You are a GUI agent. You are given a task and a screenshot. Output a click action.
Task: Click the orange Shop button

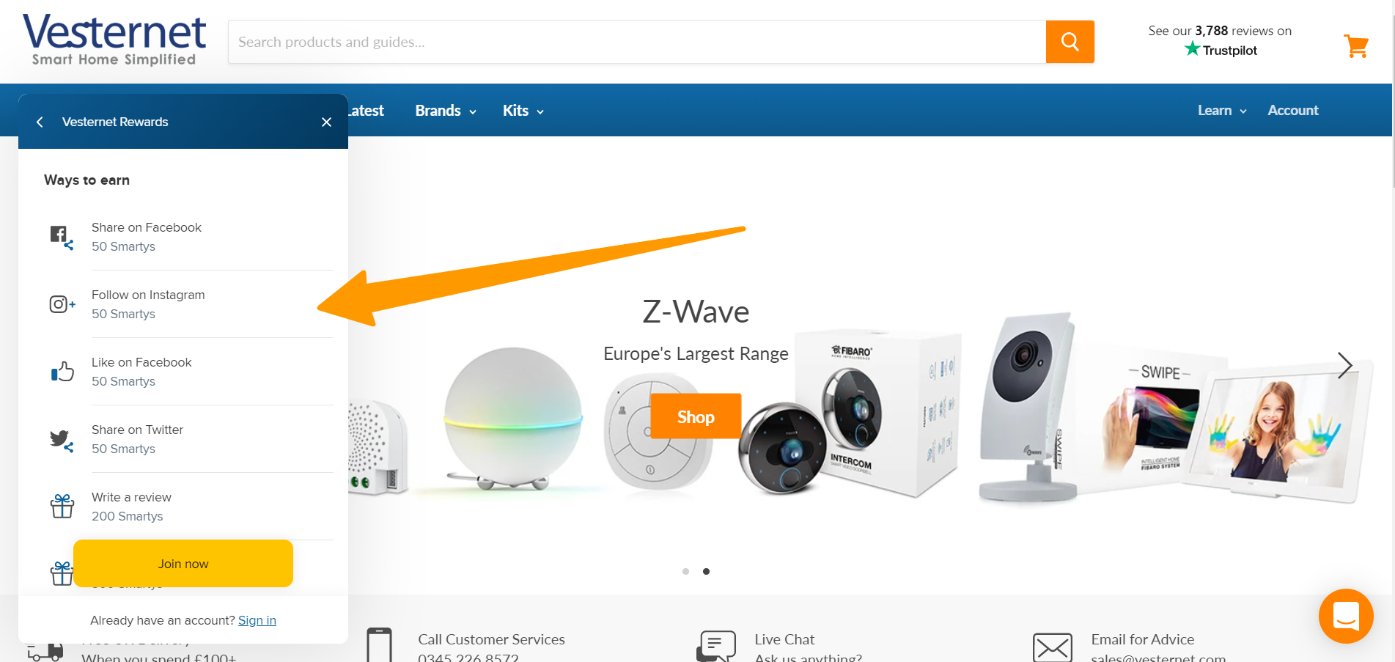pos(696,416)
